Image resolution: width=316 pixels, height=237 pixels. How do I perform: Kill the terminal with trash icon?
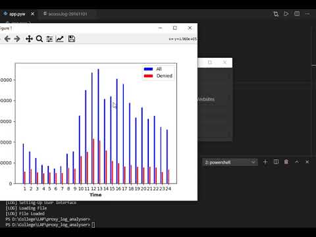tap(286, 162)
